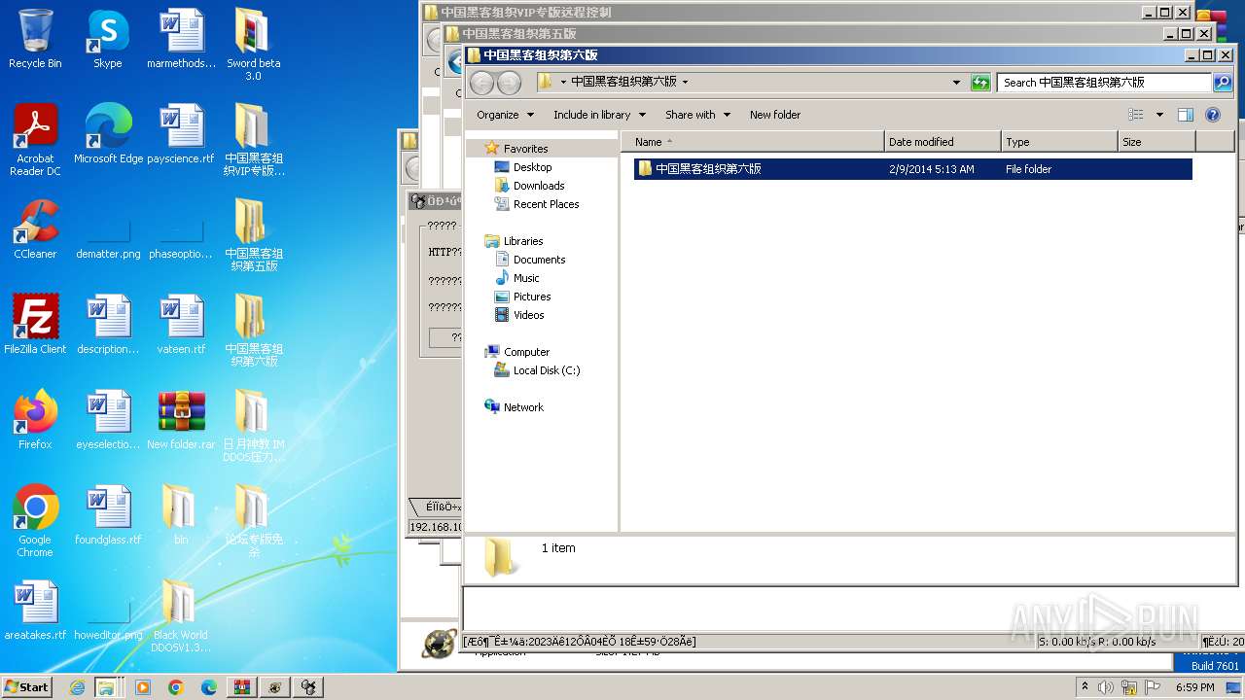The width and height of the screenshot is (1245, 700).
Task: Click the New folder button
Action: 775,115
